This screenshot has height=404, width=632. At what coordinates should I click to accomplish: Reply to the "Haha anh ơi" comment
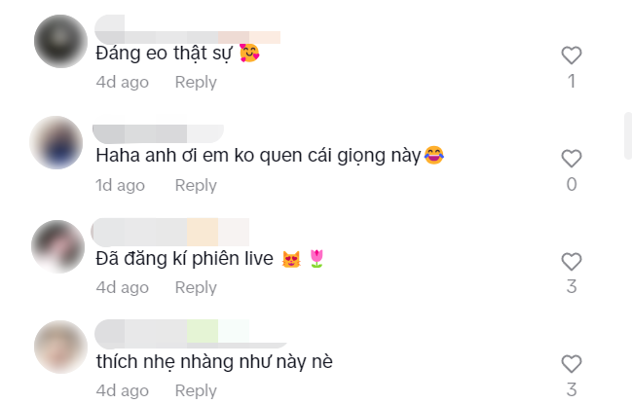coord(196,185)
